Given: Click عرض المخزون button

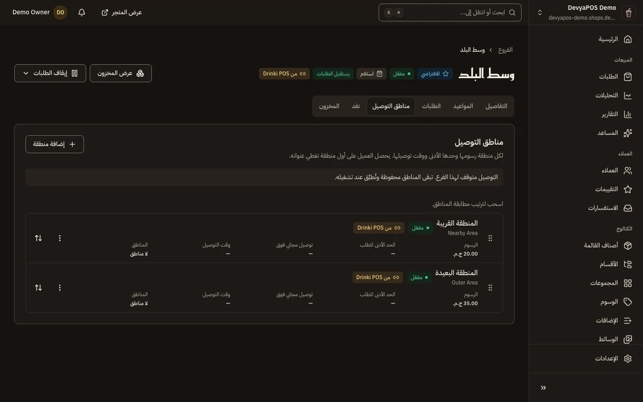Looking at the screenshot, I should pos(121,73).
